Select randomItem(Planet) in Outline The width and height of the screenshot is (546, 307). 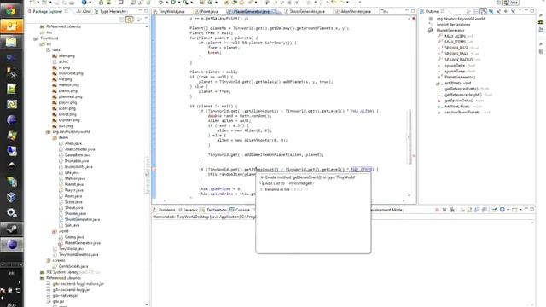click(x=463, y=112)
